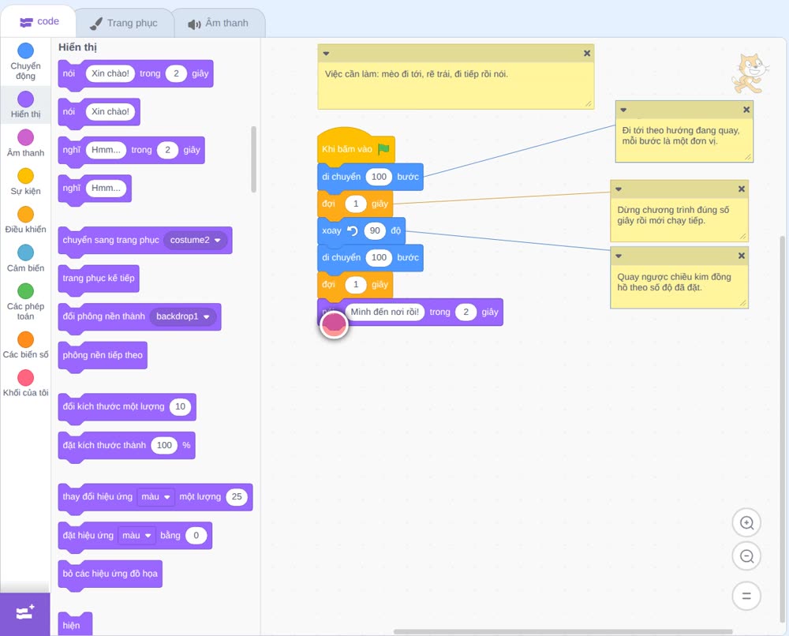The width and height of the screenshot is (789, 636).
Task: Collapse the 'Đi tới theo hướng' comment
Action: click(623, 110)
